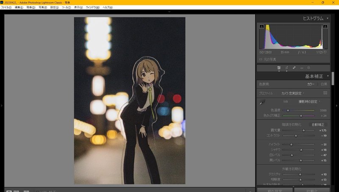Image resolution: width=339 pixels, height=192 pixels.
Task: Click the Lightroom app icon in title bar
Action: point(2,3)
